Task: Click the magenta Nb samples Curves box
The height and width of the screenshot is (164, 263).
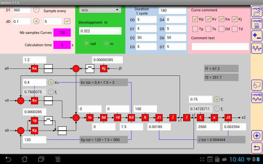Action: pyautogui.click(x=62, y=32)
